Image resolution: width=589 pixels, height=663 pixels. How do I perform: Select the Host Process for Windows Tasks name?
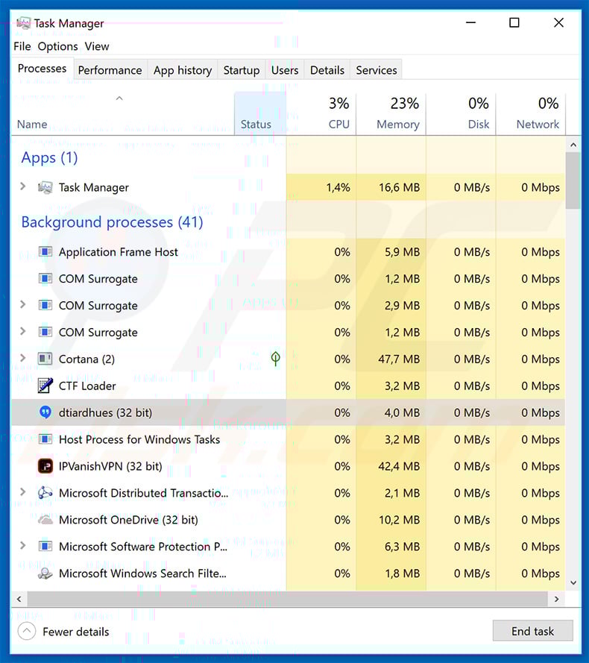139,439
